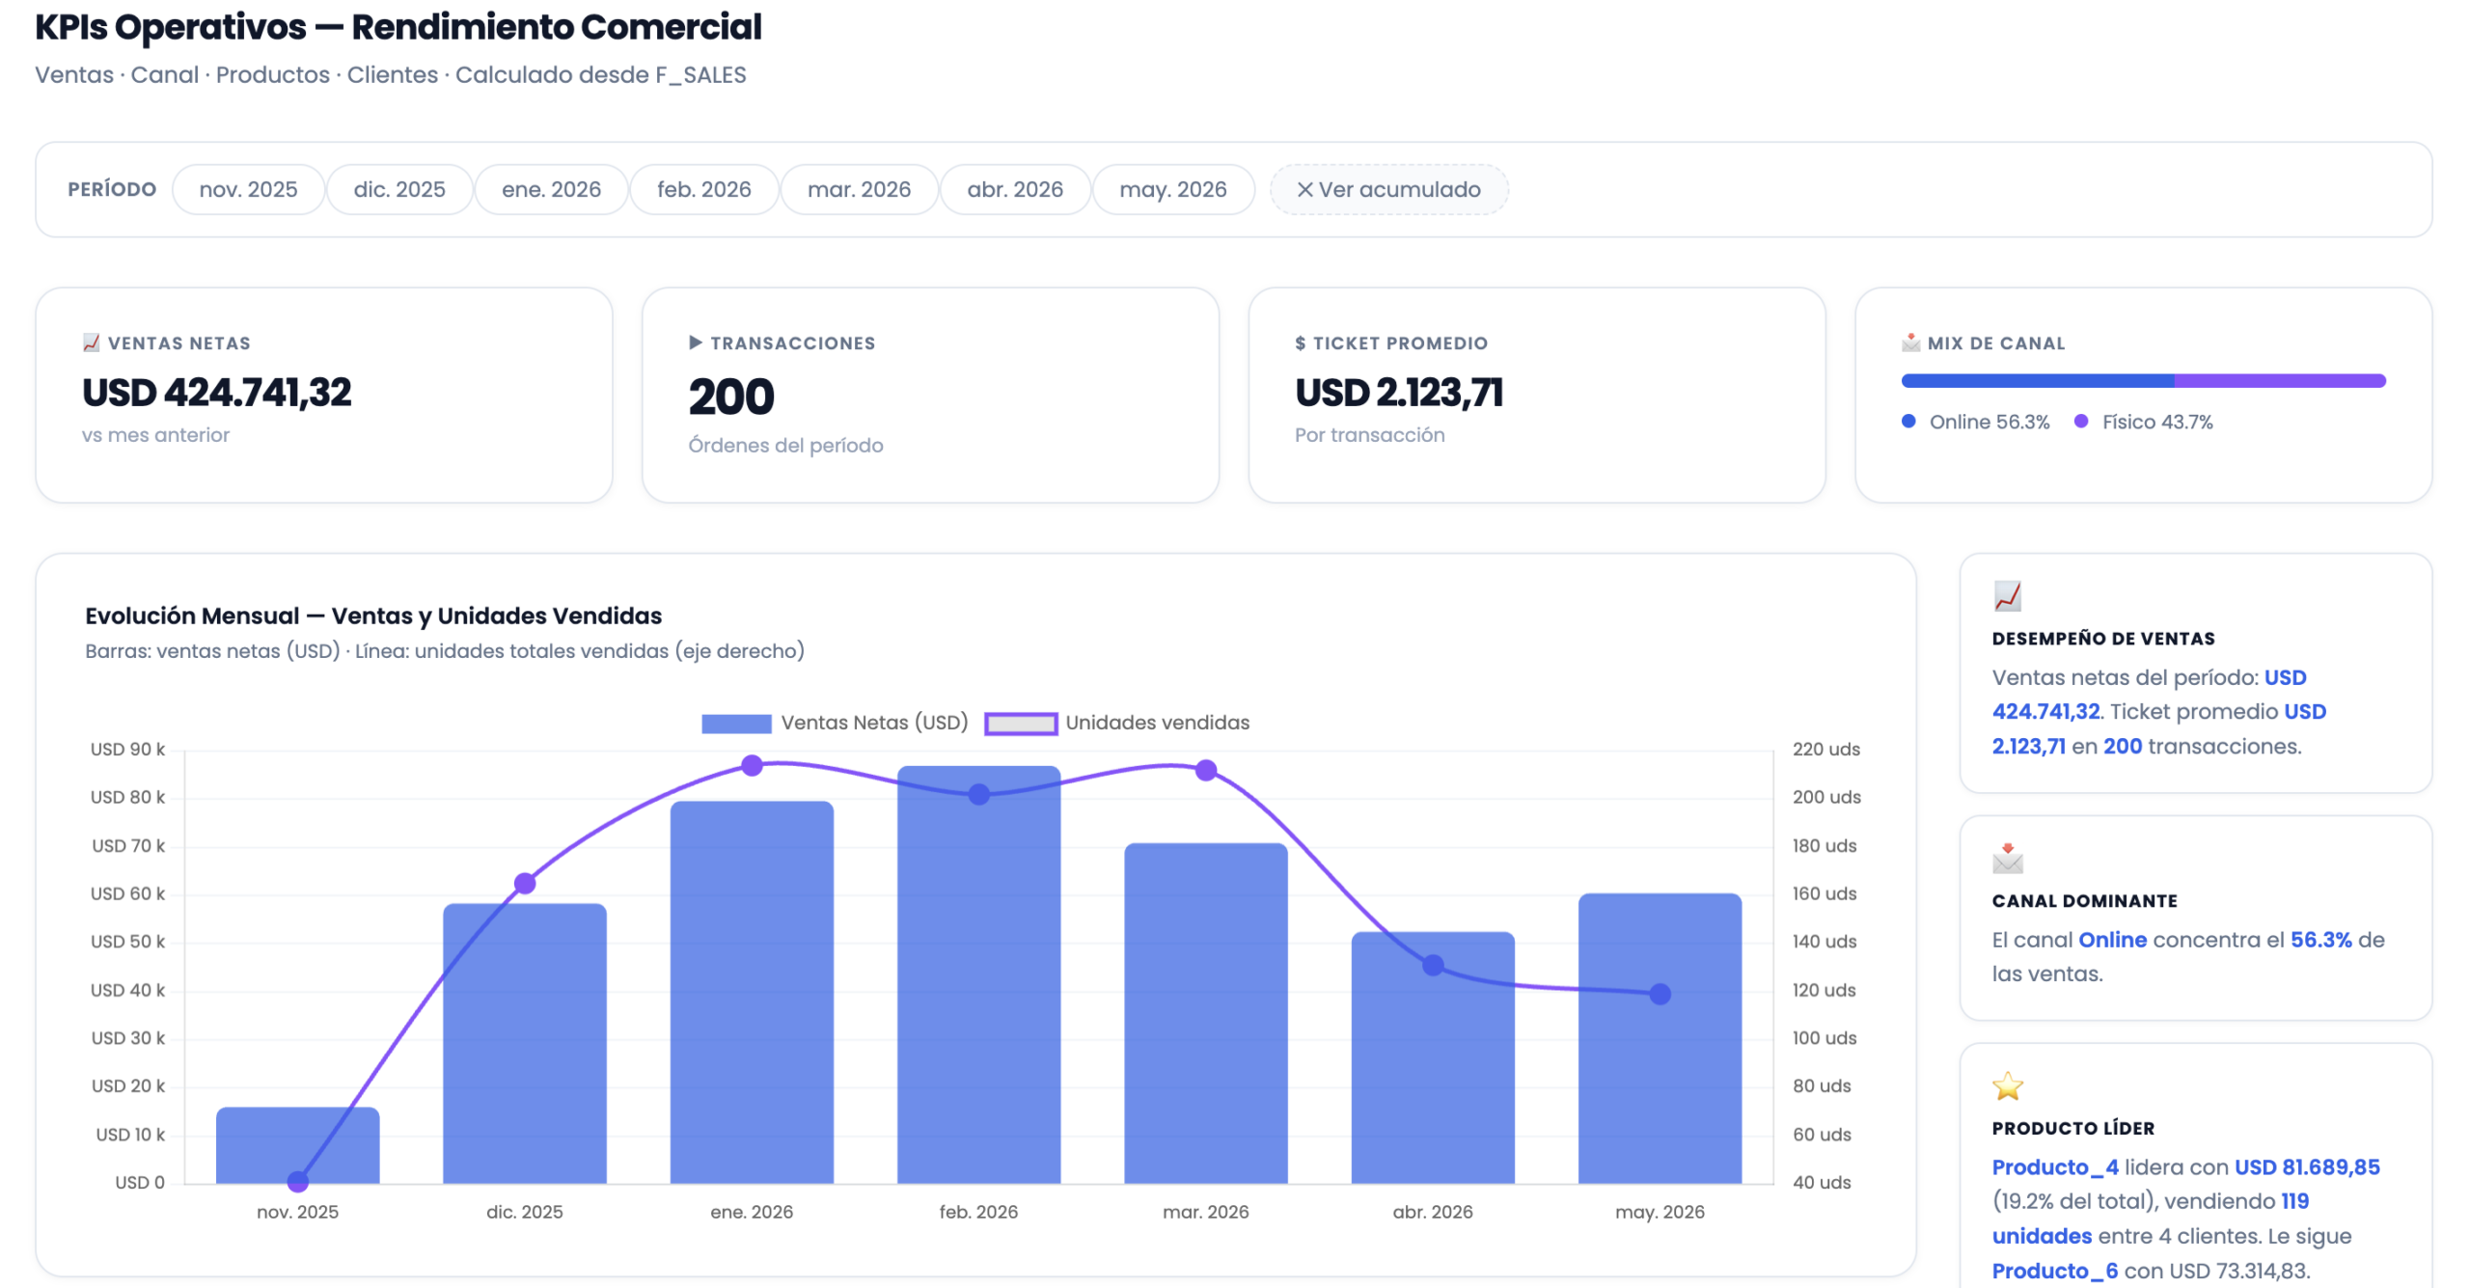
Task: Click the play icon next to Transacciones
Action: click(x=696, y=343)
